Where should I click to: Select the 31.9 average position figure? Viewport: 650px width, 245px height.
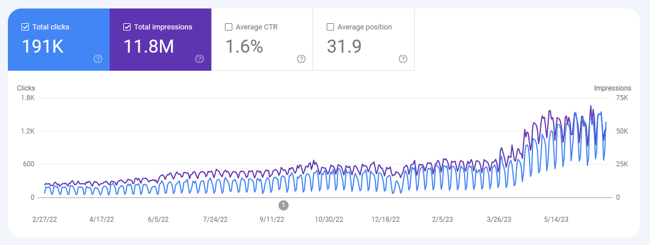[x=344, y=47]
